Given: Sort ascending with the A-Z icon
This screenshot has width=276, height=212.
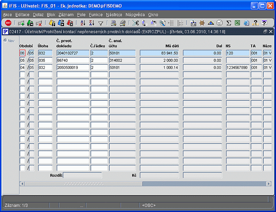Looking at the screenshot, I should (83, 23).
